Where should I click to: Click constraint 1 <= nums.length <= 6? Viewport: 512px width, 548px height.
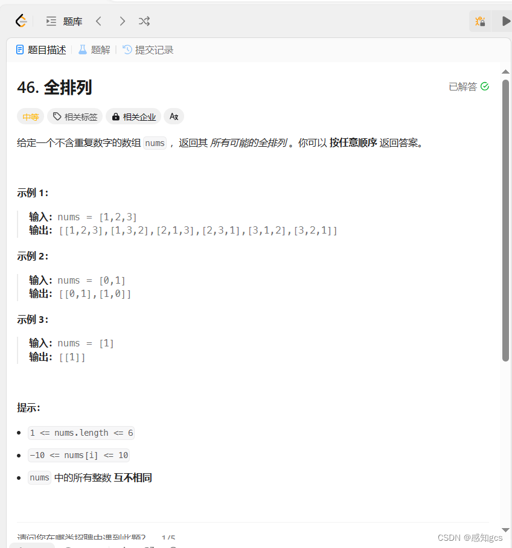pos(81,433)
